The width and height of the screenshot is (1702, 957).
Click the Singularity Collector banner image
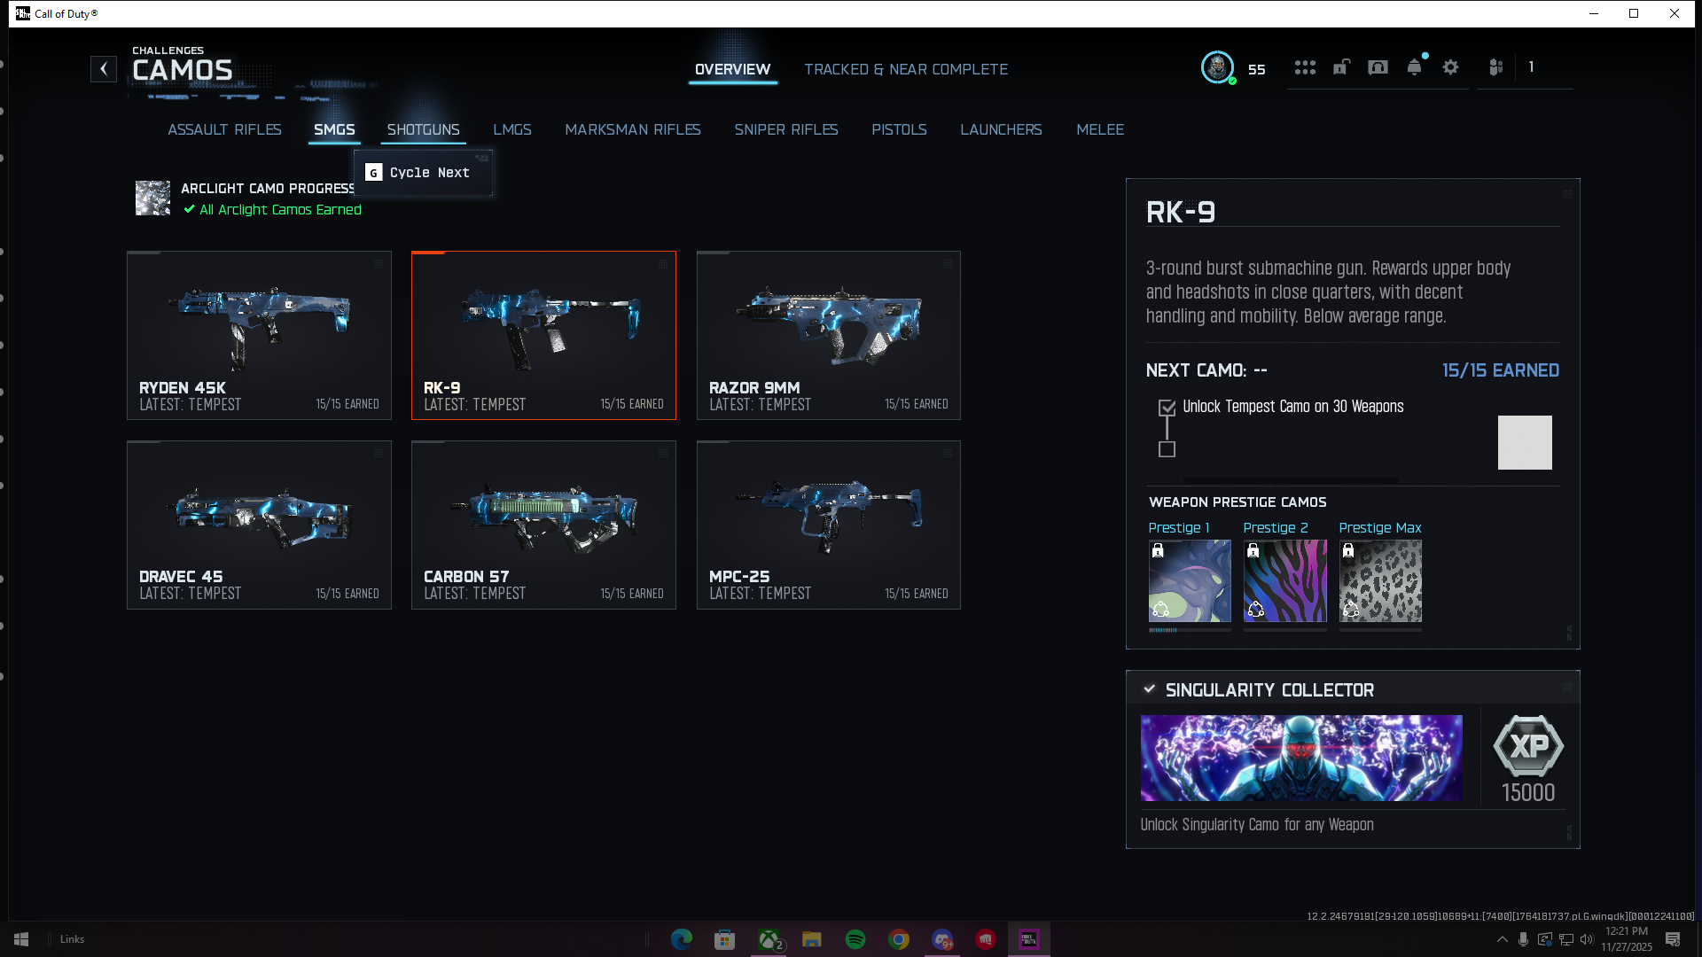[1301, 759]
